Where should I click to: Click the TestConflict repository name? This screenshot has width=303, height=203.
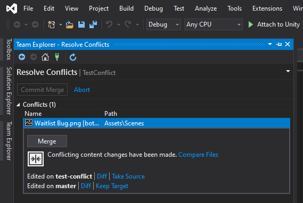[x=99, y=73]
